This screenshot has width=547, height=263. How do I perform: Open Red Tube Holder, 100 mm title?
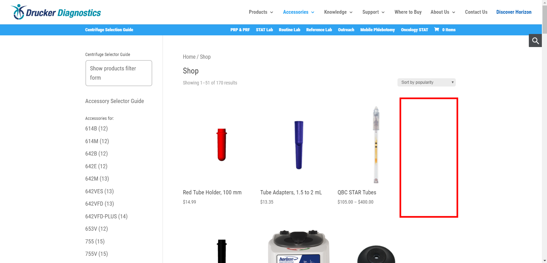212,193
